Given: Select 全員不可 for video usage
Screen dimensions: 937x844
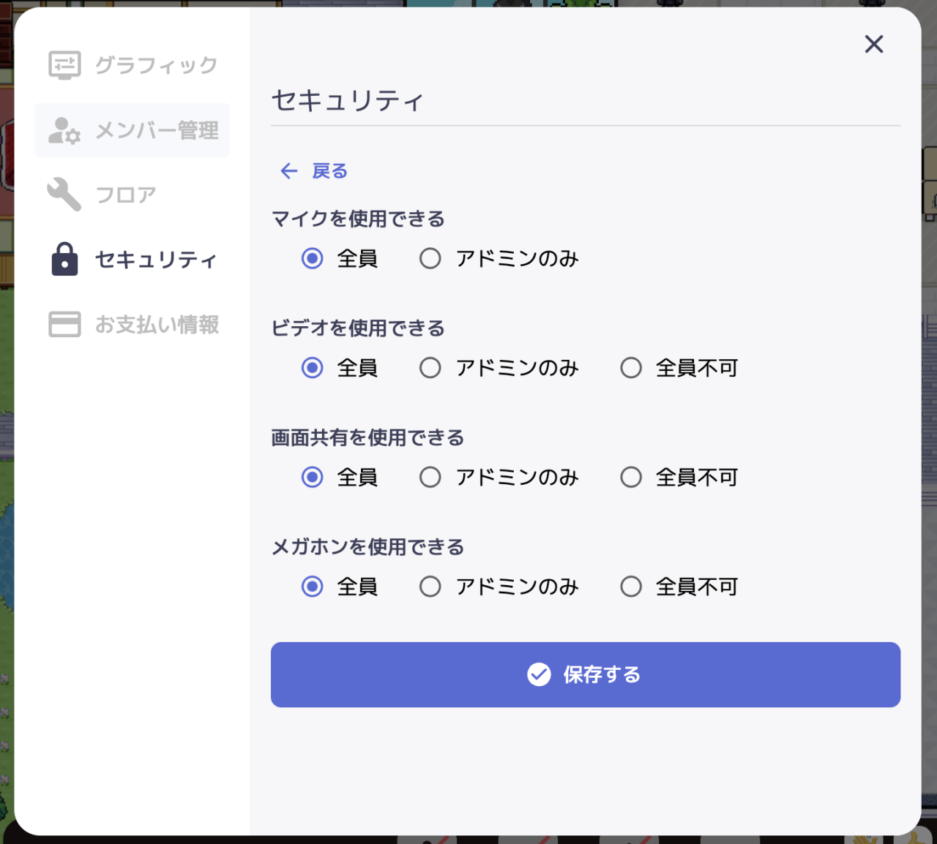Looking at the screenshot, I should pyautogui.click(x=631, y=368).
